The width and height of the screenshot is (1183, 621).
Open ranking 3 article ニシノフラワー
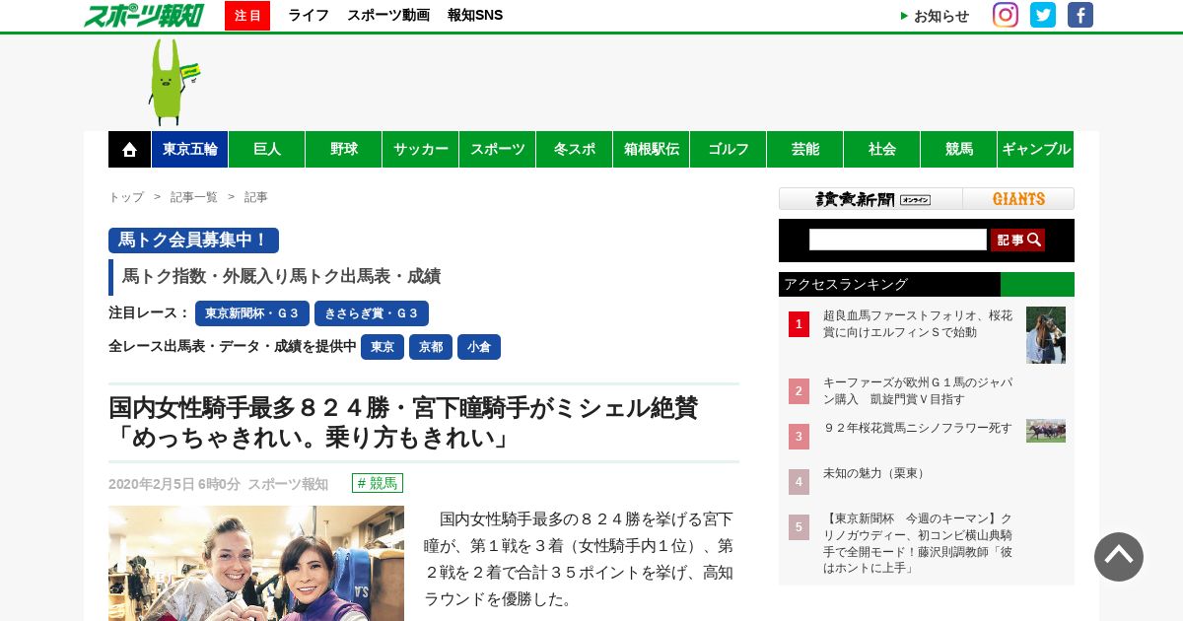click(x=918, y=428)
